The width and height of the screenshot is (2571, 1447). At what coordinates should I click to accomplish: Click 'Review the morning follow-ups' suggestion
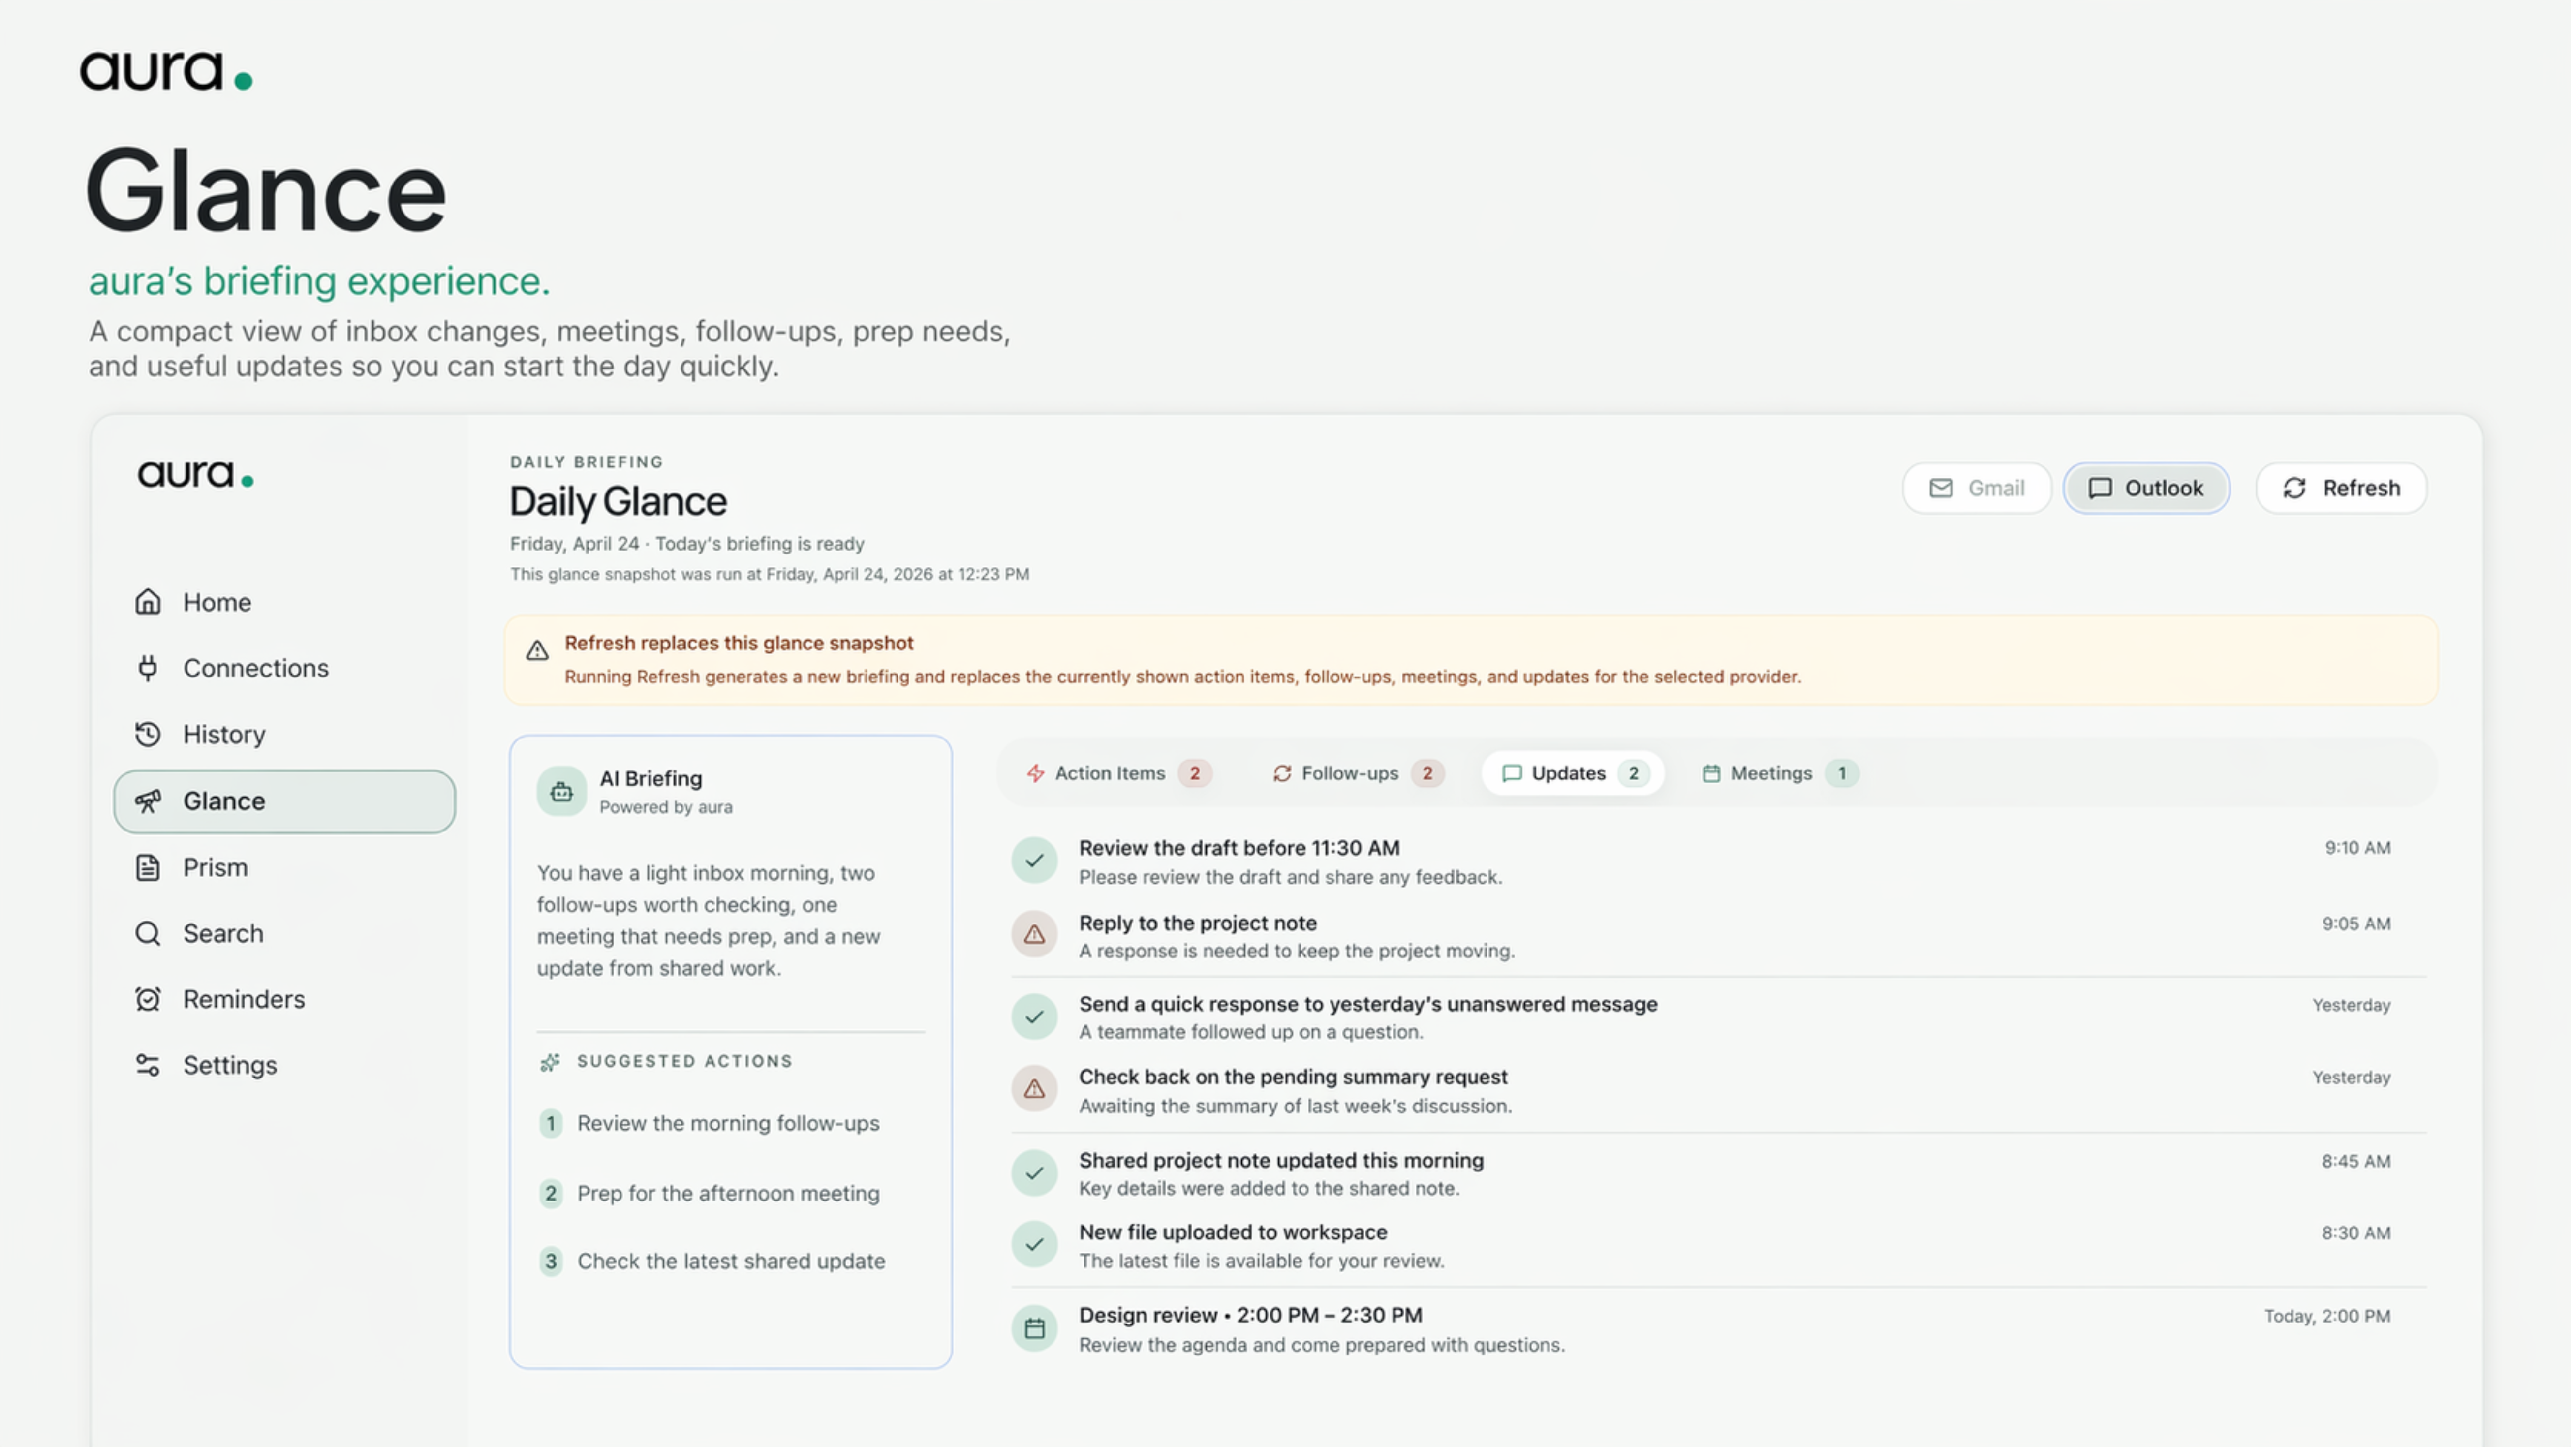point(728,1124)
